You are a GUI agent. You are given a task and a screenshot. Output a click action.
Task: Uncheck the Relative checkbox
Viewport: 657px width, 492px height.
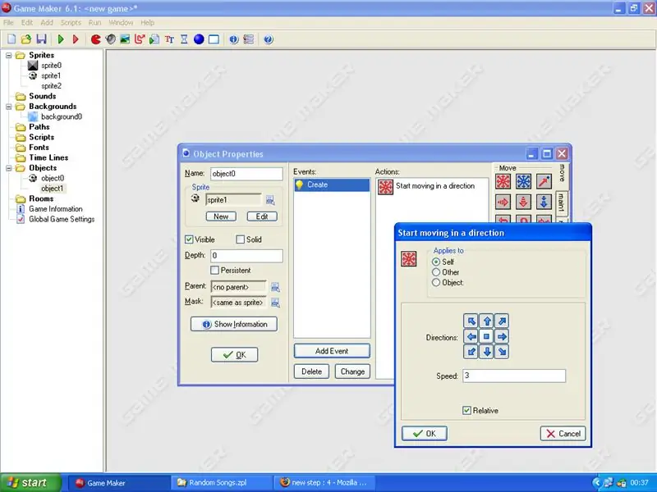coord(466,411)
